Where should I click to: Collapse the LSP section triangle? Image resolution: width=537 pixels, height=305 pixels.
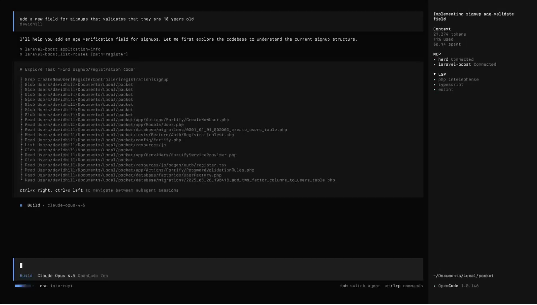tap(435, 74)
